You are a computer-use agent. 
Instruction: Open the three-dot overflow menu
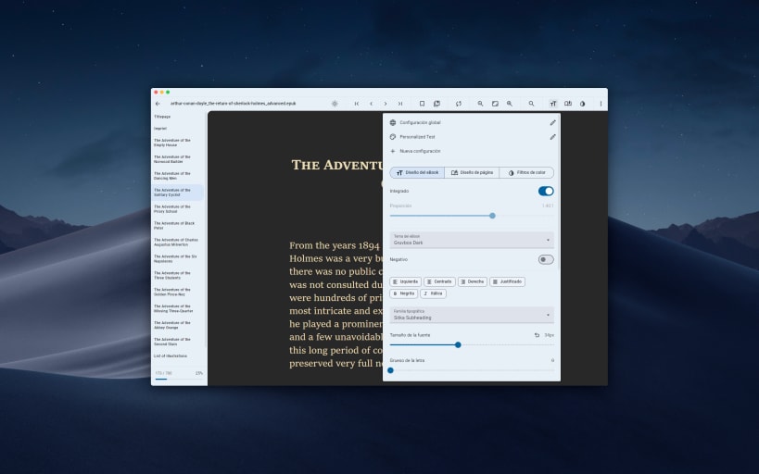[601, 104]
